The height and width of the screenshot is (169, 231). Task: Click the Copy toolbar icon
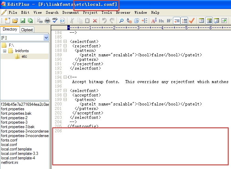80,21
